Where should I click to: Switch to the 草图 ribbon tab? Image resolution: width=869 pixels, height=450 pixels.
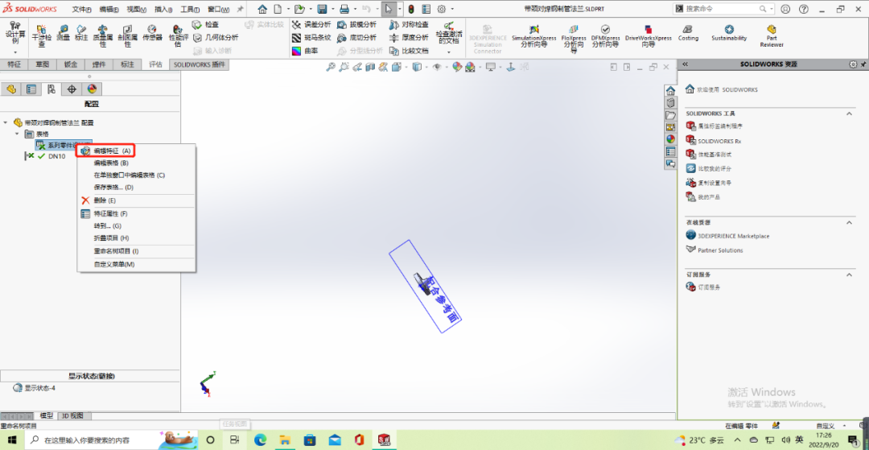click(41, 64)
